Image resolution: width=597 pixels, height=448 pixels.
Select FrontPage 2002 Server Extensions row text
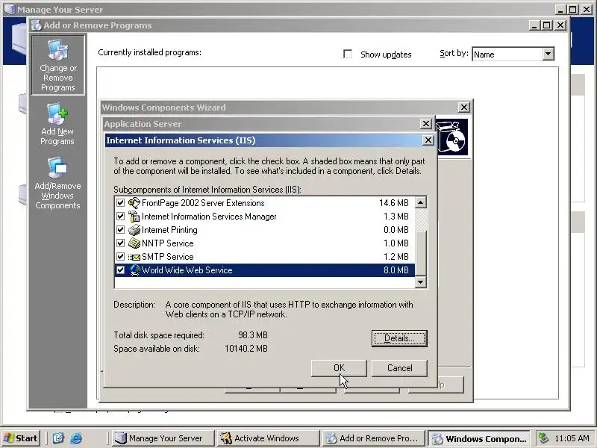(203, 203)
